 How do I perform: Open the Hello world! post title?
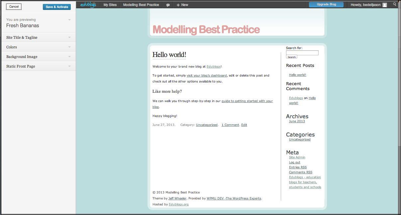[x=169, y=55]
